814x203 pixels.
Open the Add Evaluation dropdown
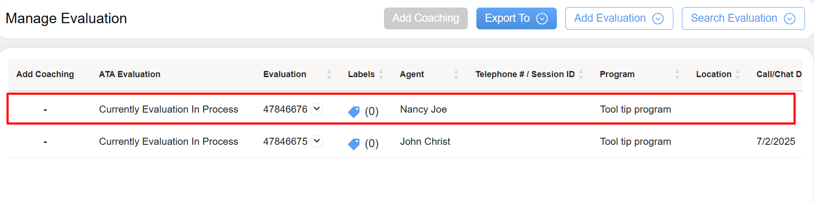point(619,18)
